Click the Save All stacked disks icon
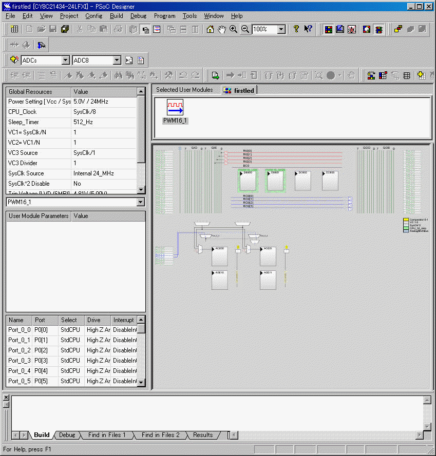This screenshot has width=436, height=456. 65,29
